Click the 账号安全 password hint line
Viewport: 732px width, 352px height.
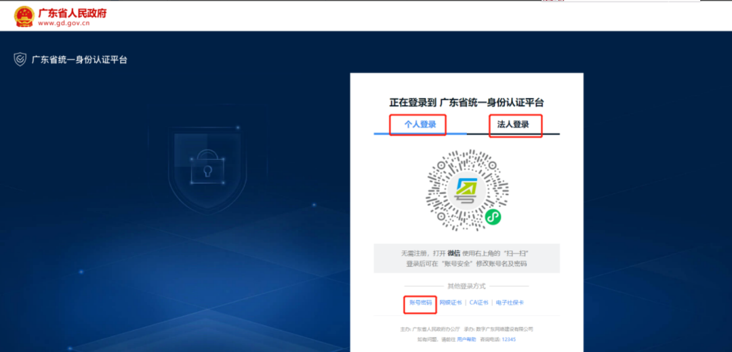point(466,264)
